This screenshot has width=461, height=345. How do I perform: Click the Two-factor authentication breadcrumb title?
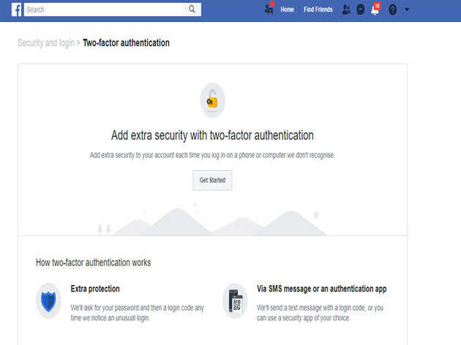pos(126,43)
